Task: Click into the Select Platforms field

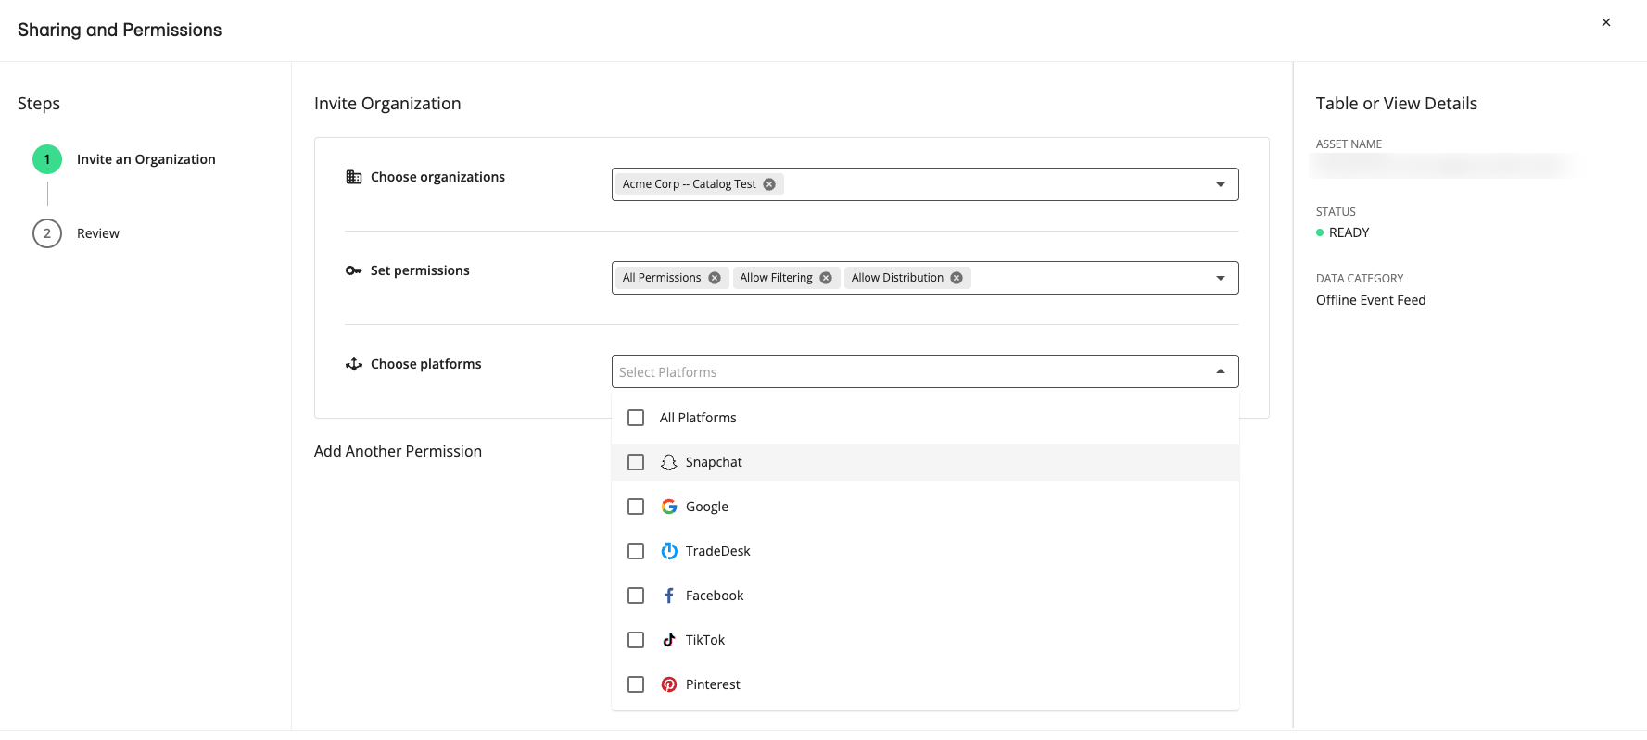Action: pyautogui.click(x=925, y=371)
